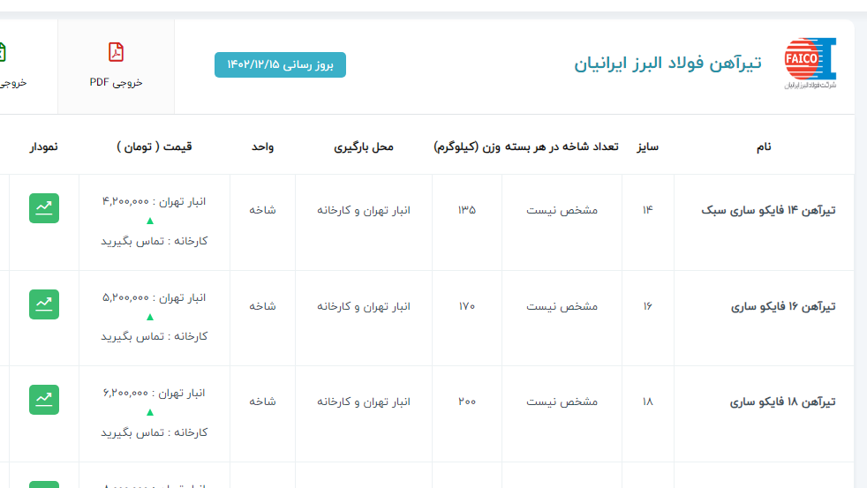This screenshot has height=488, width=867.
Task: Click green up arrow under 5,200,000 price
Action: pyautogui.click(x=150, y=317)
